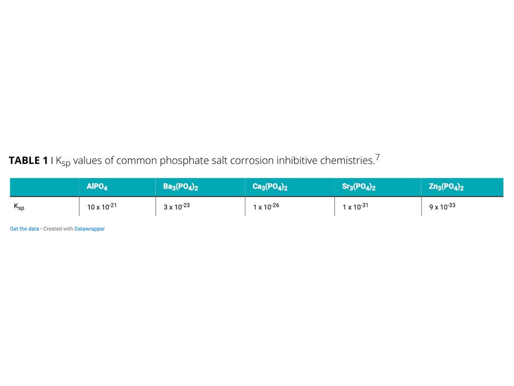The width and height of the screenshot is (514, 386).
Task: Click the "Get the data" link
Action: point(24,229)
